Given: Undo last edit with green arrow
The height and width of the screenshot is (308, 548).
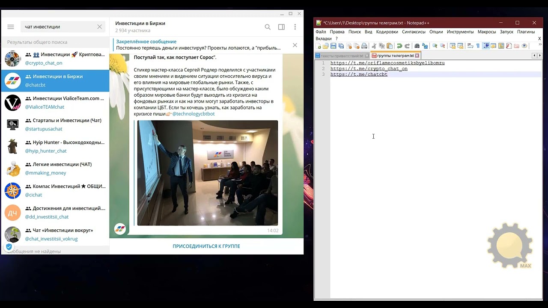Looking at the screenshot, I should pos(399,46).
